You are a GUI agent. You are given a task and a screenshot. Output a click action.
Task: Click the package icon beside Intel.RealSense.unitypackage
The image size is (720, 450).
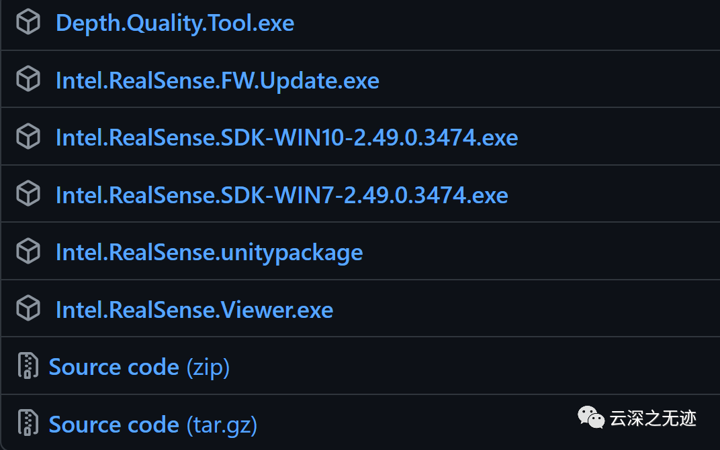click(x=28, y=252)
